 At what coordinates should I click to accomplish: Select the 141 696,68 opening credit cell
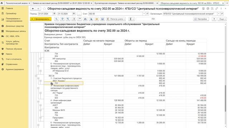[119, 76]
